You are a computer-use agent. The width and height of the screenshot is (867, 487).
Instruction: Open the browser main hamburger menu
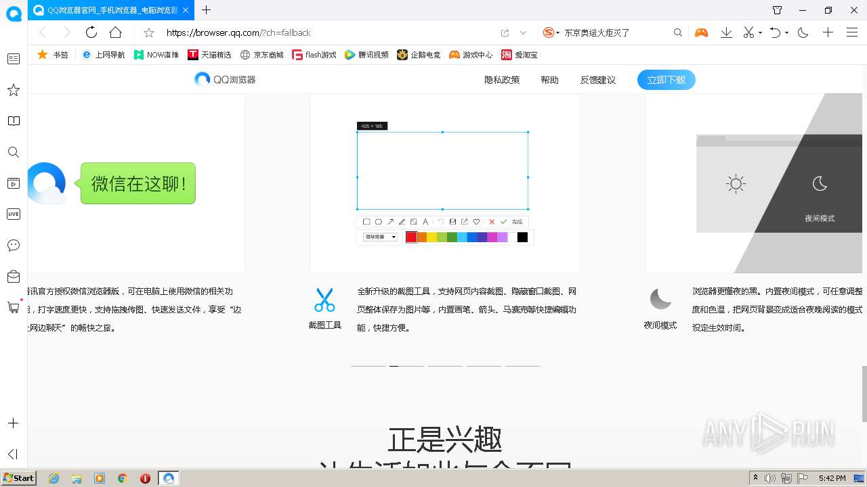pyautogui.click(x=852, y=32)
